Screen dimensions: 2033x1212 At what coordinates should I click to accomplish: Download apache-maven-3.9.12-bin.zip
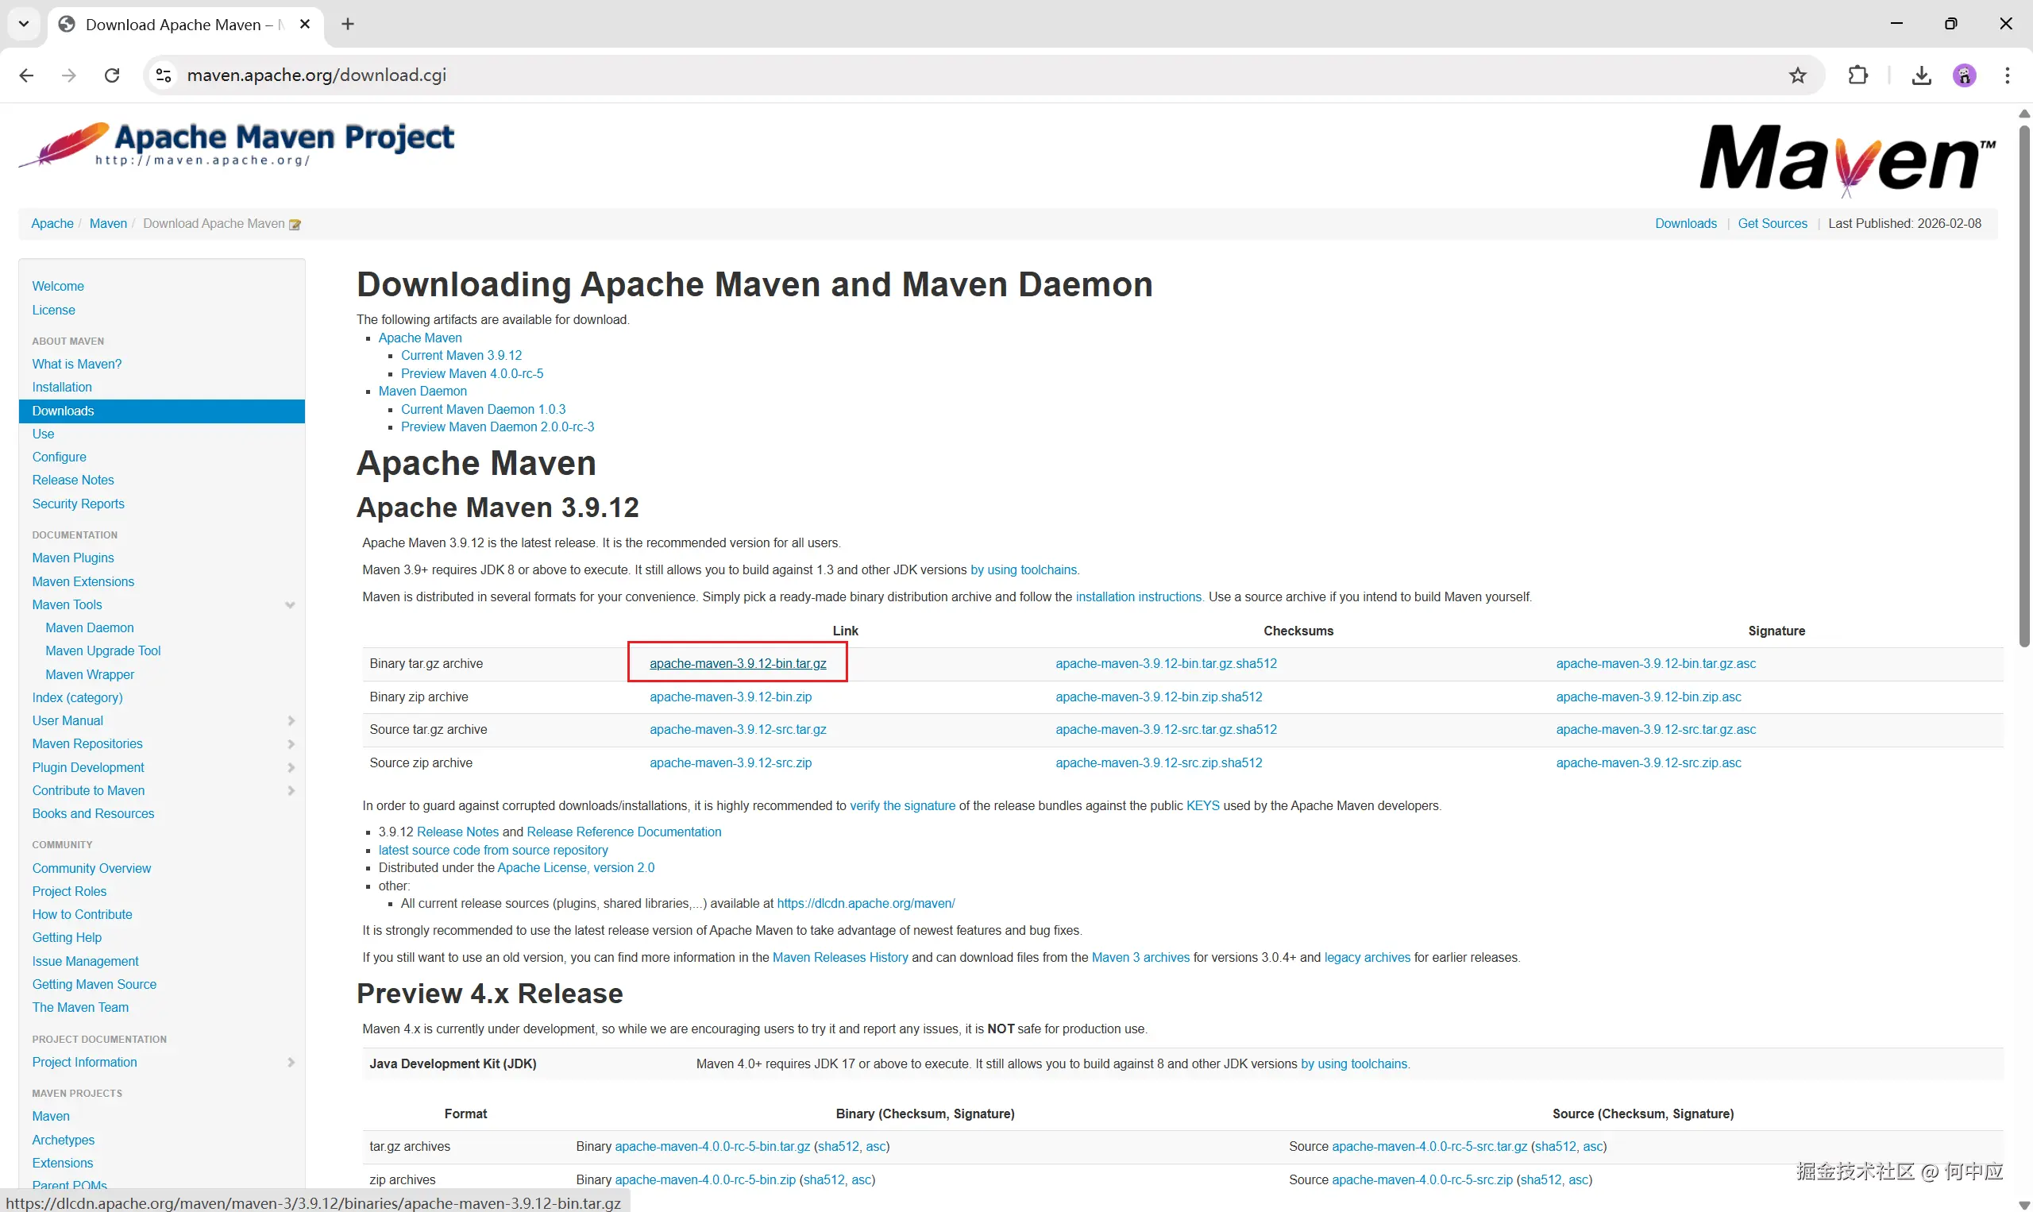tap(730, 697)
